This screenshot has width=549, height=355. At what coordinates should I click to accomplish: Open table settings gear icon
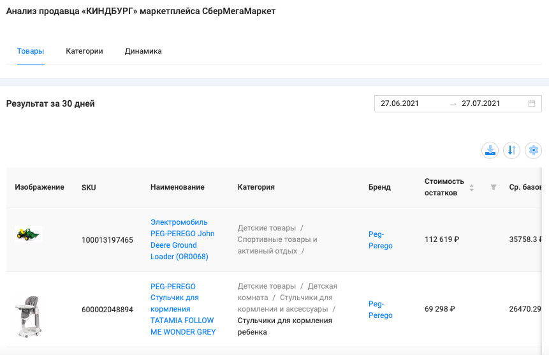point(533,150)
